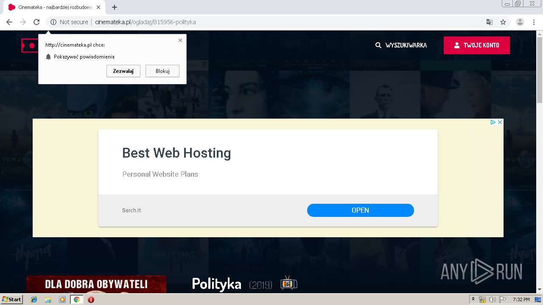Open Chrome three-dot menu
The height and width of the screenshot is (305, 543).
point(534,22)
